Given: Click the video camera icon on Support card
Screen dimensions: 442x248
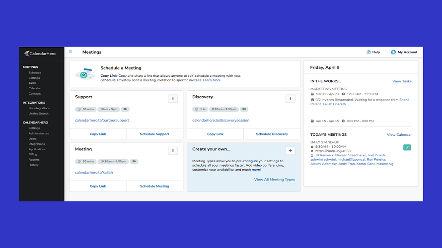Looking at the screenshot, I should pyautogui.click(x=126, y=109).
